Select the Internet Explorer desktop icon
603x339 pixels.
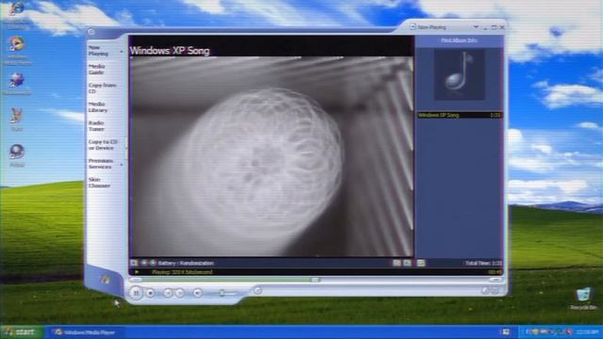tap(17, 15)
